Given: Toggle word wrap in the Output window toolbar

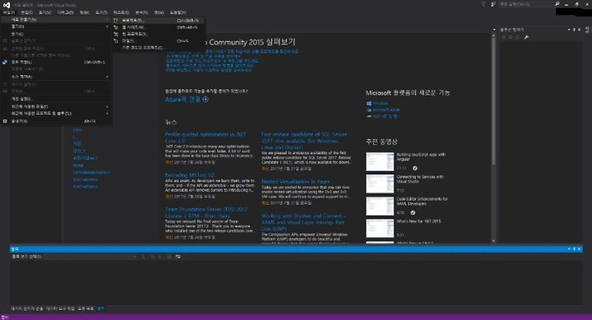Looking at the screenshot, I should tap(178, 257).
